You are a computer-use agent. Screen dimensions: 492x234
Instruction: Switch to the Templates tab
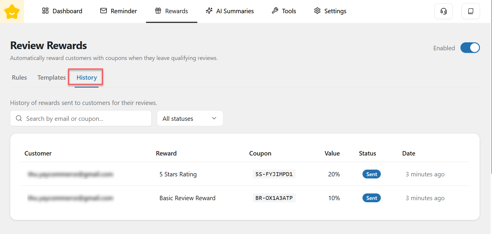click(52, 78)
